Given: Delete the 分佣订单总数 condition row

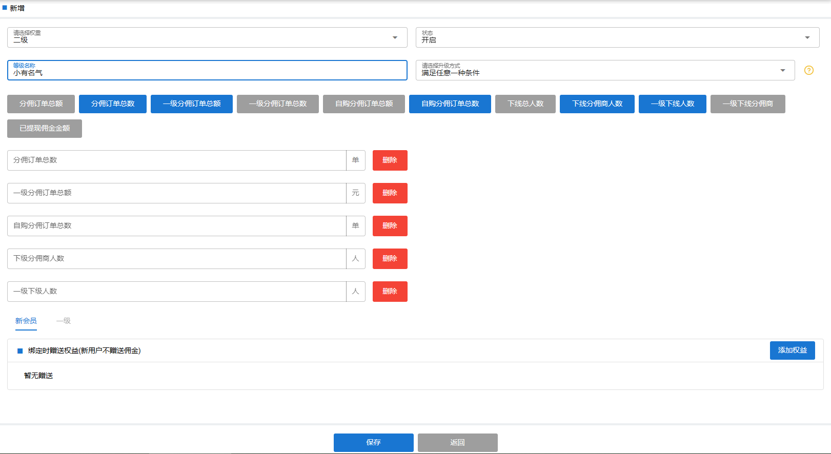Looking at the screenshot, I should tap(390, 160).
